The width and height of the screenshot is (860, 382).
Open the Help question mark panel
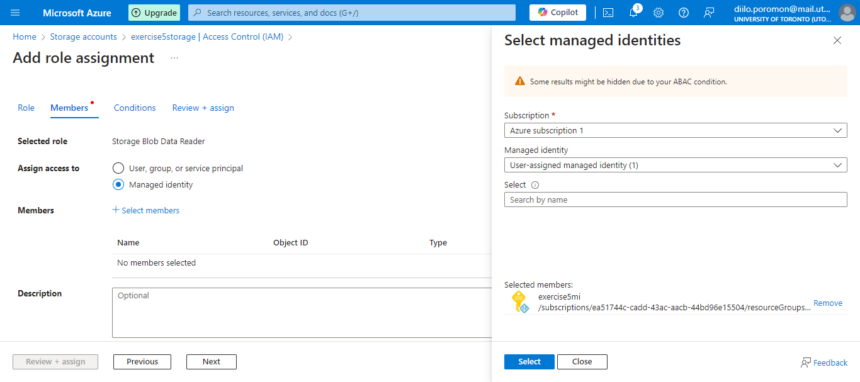pyautogui.click(x=683, y=12)
